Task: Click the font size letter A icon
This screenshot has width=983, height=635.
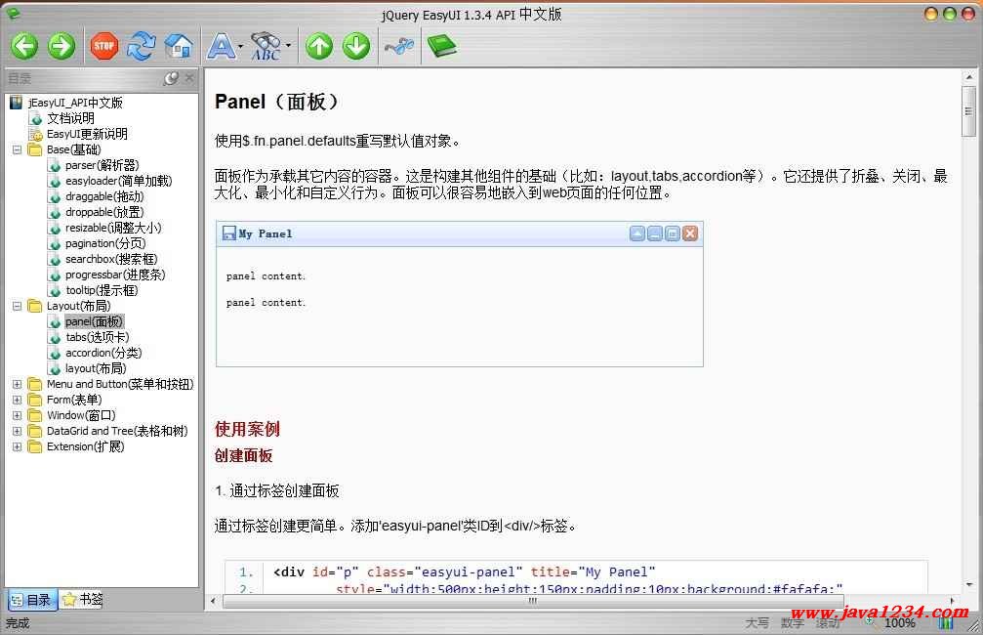Action: point(222,47)
